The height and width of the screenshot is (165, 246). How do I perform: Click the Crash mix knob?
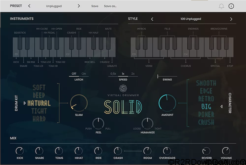point(118,151)
